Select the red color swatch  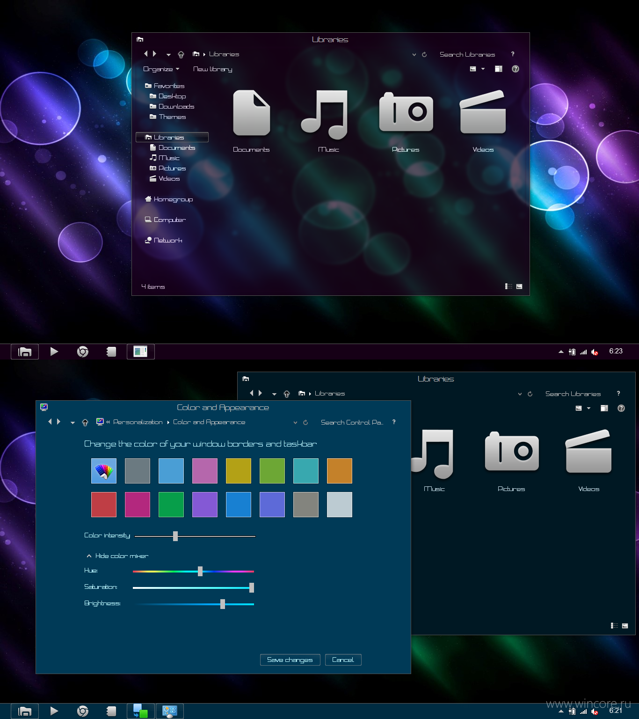tap(104, 505)
